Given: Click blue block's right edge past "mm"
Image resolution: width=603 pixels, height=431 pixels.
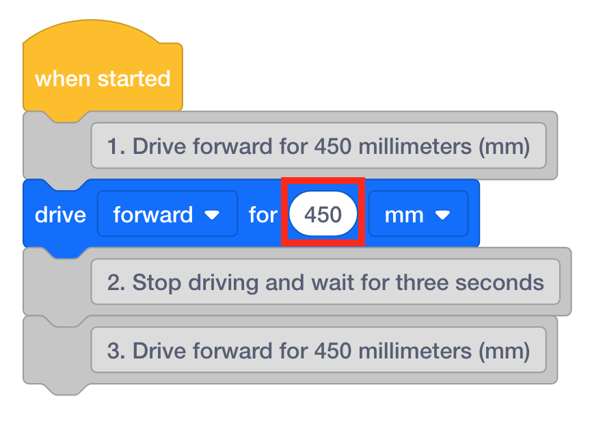Looking at the screenshot, I should (x=474, y=215).
